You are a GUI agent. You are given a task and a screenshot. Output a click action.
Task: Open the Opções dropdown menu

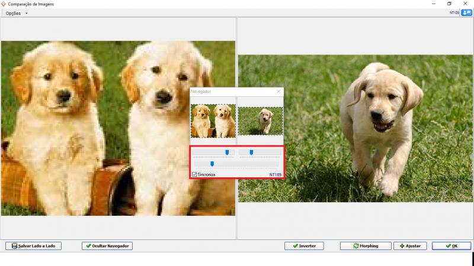click(x=17, y=13)
